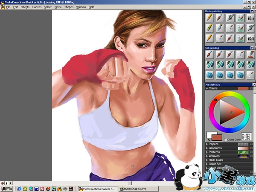Expand the Weaves section
Screen dimensions: 256x192
(207, 156)
